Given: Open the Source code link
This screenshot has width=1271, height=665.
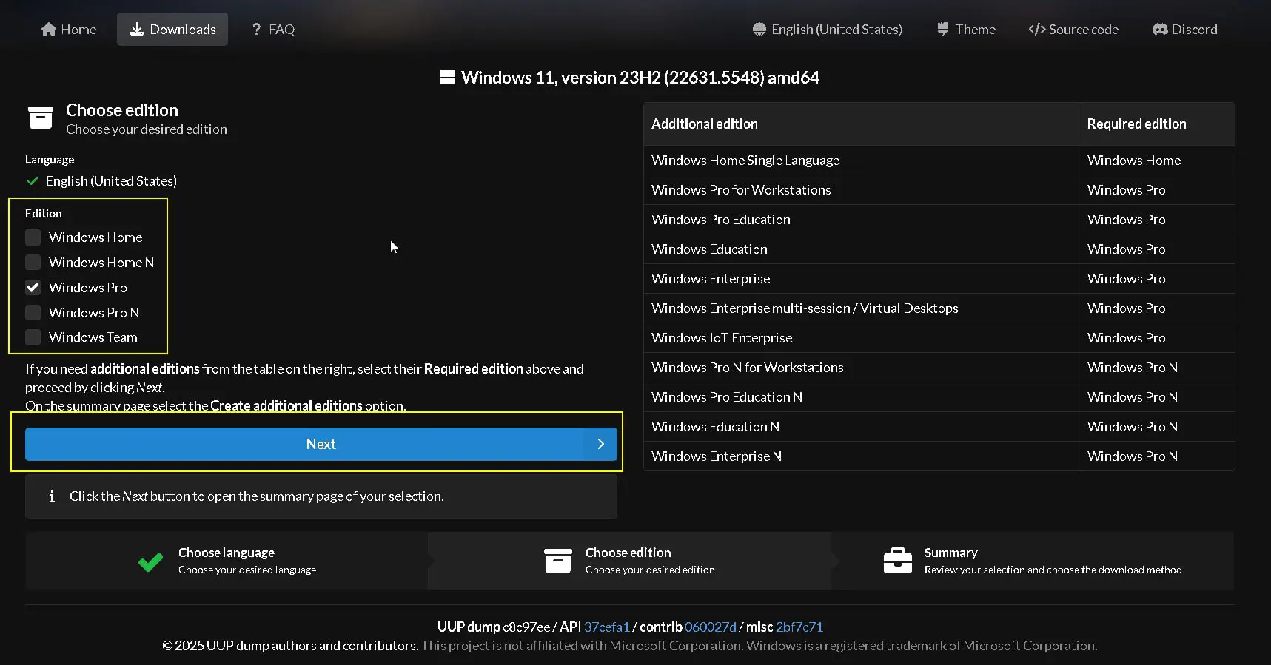Looking at the screenshot, I should pyautogui.click(x=1073, y=29).
